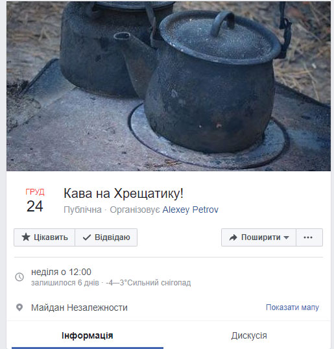This screenshot has height=349, width=334.
Task: Switch to the Дискусія tab
Action: pyautogui.click(x=249, y=335)
